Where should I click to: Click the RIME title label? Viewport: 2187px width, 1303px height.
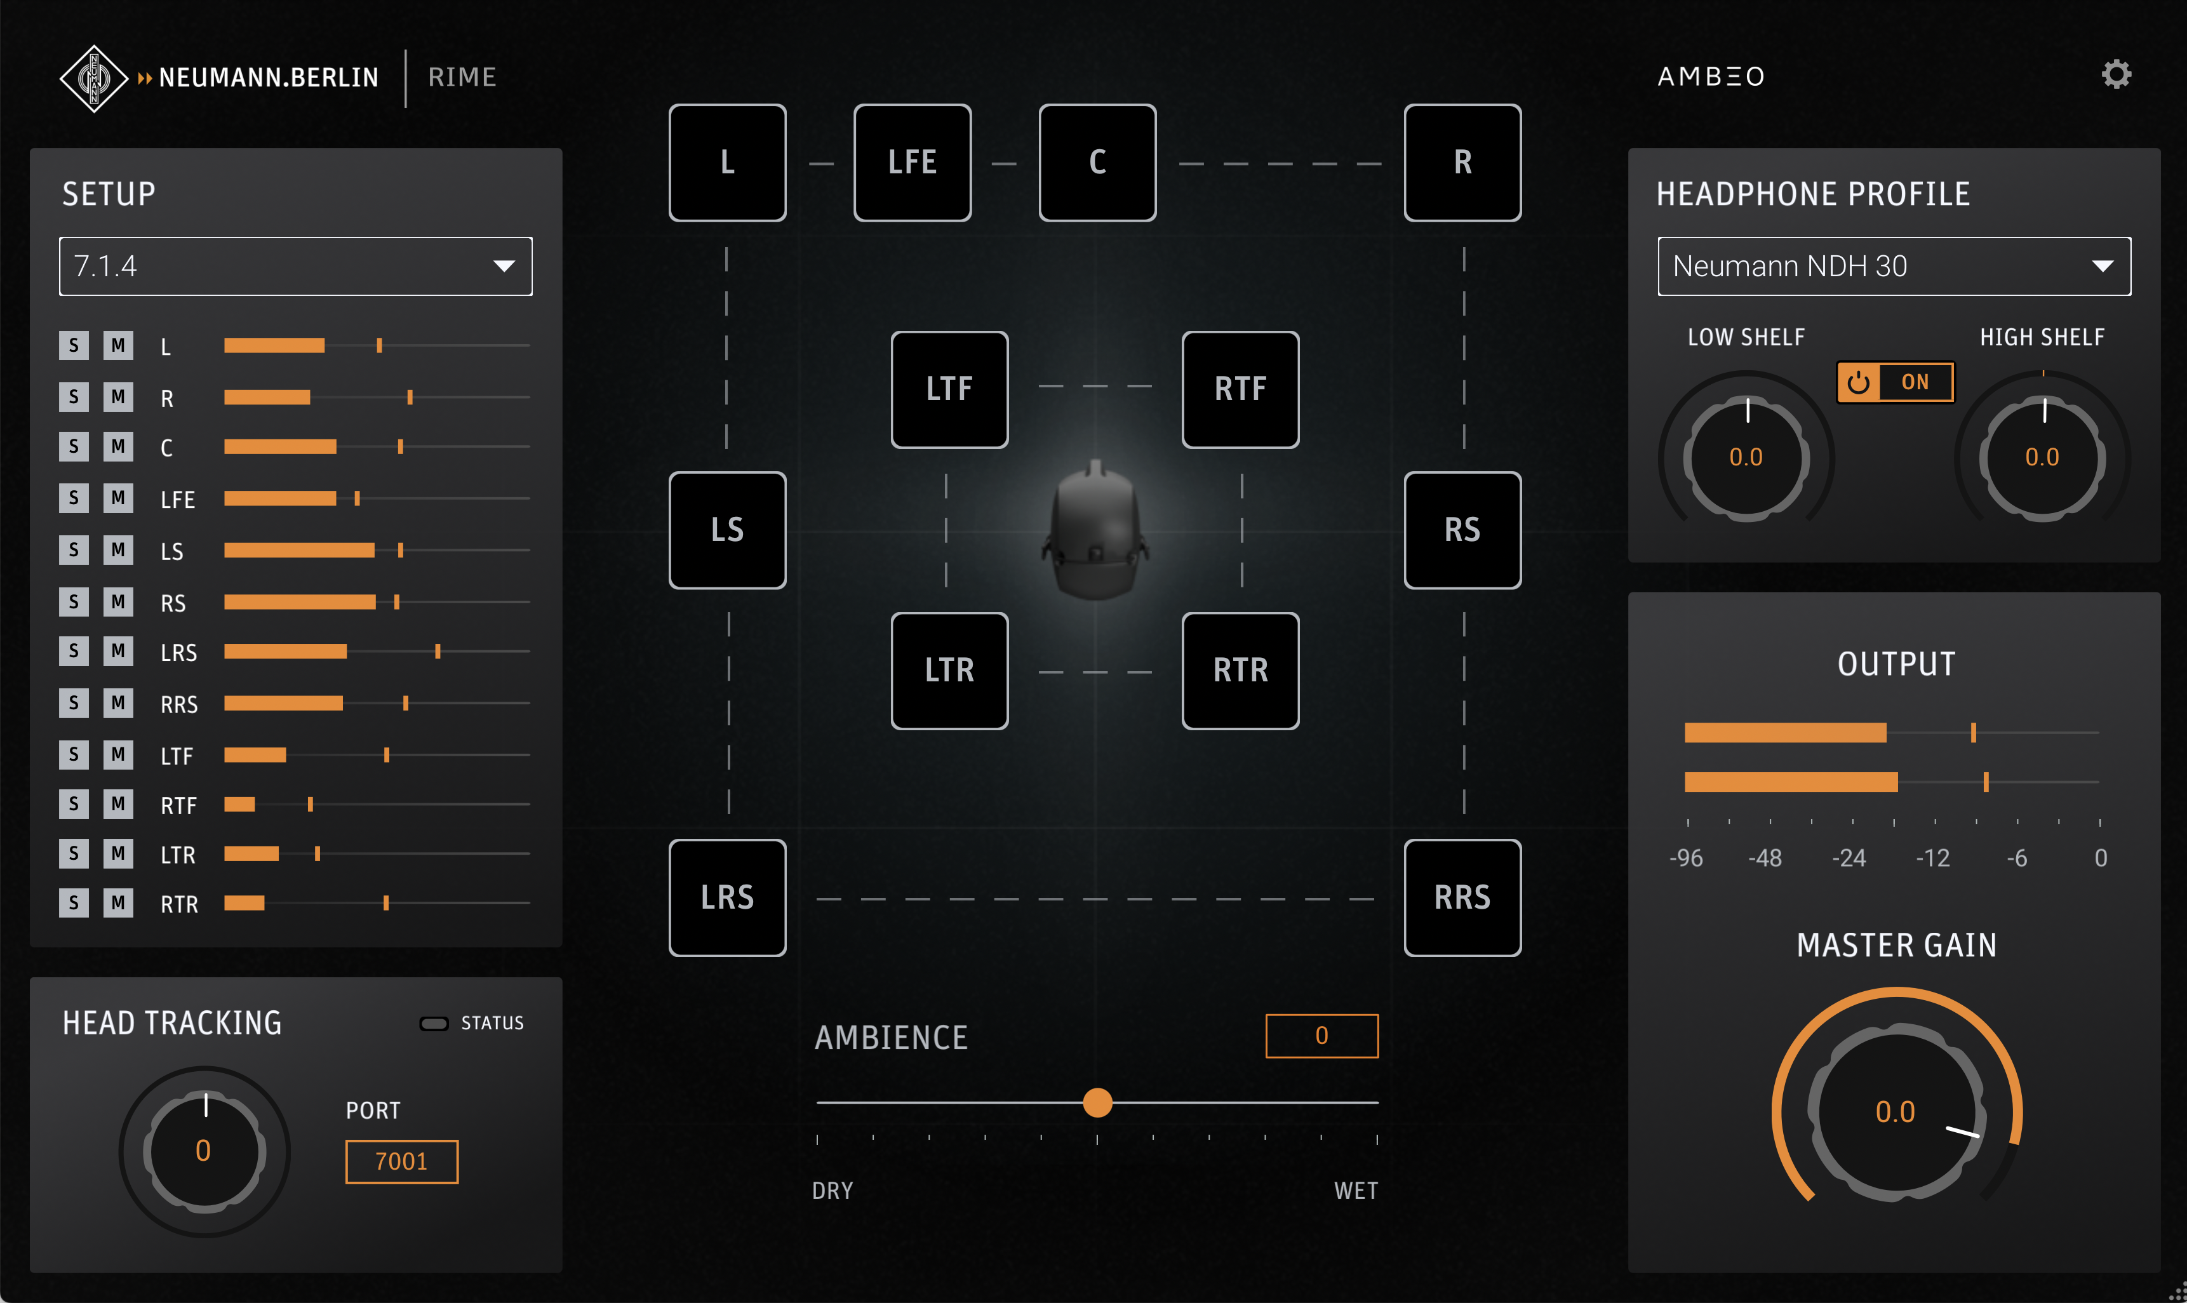[x=463, y=76]
